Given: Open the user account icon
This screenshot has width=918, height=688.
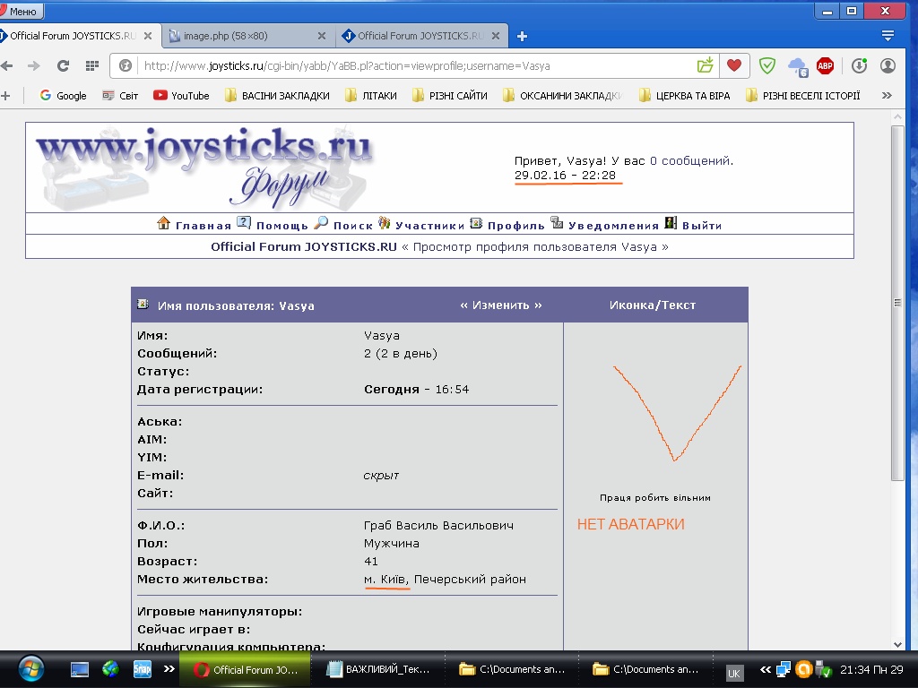Looking at the screenshot, I should pyautogui.click(x=888, y=65).
